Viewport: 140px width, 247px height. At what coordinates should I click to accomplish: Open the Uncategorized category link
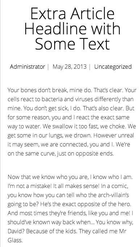[x=113, y=67]
